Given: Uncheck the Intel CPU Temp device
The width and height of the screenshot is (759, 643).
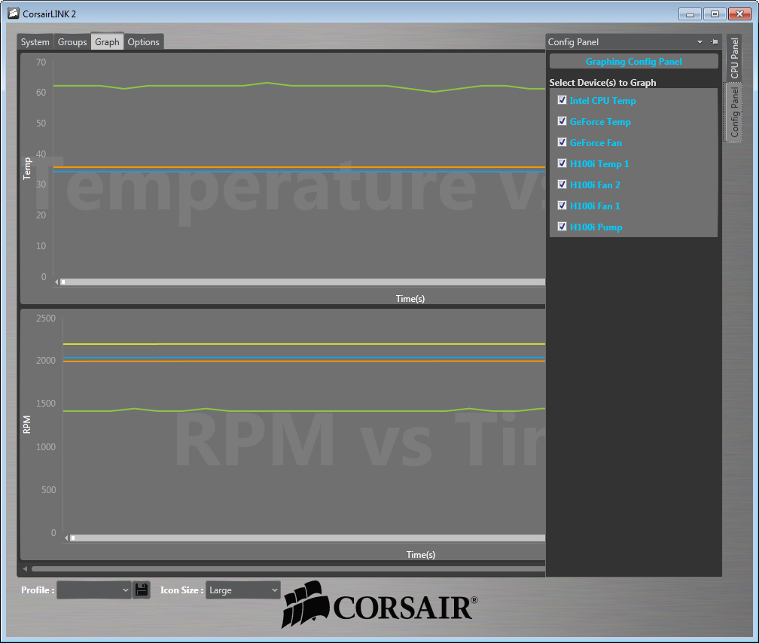Looking at the screenshot, I should (562, 99).
